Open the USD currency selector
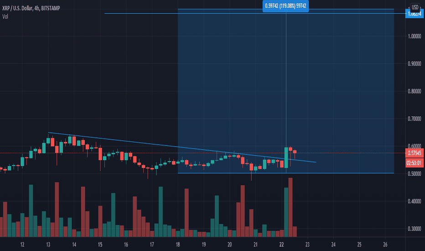The image size is (425, 251). pyautogui.click(x=415, y=7)
